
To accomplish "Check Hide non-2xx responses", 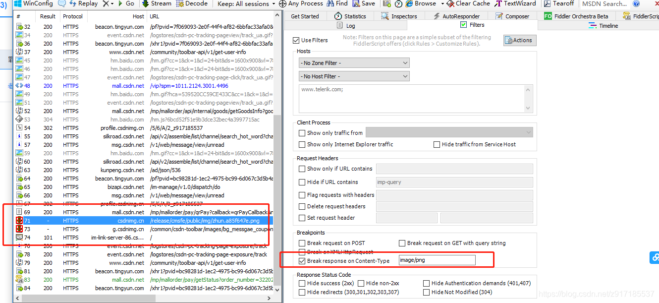I will point(361,283).
